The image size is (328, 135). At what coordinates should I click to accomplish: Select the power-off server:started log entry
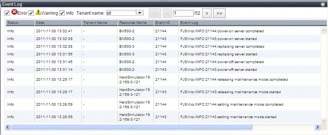pyautogui.click(x=219, y=70)
